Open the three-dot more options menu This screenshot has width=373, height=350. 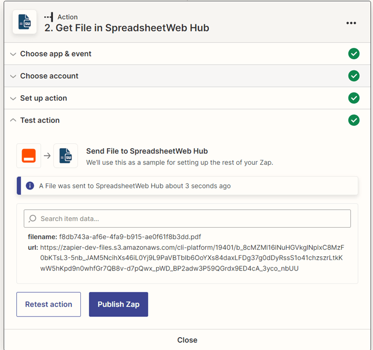pos(351,23)
